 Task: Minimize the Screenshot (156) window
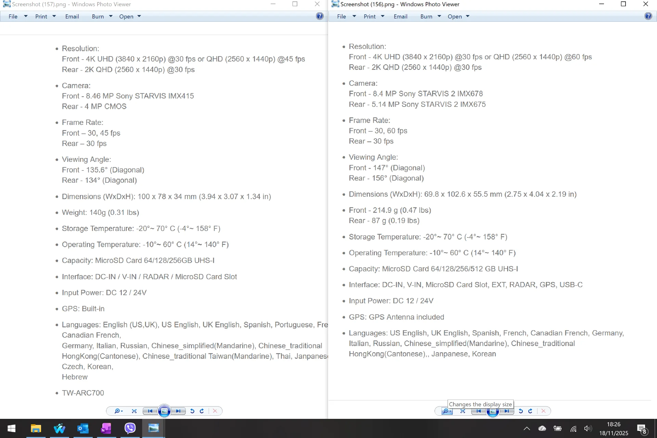click(602, 4)
